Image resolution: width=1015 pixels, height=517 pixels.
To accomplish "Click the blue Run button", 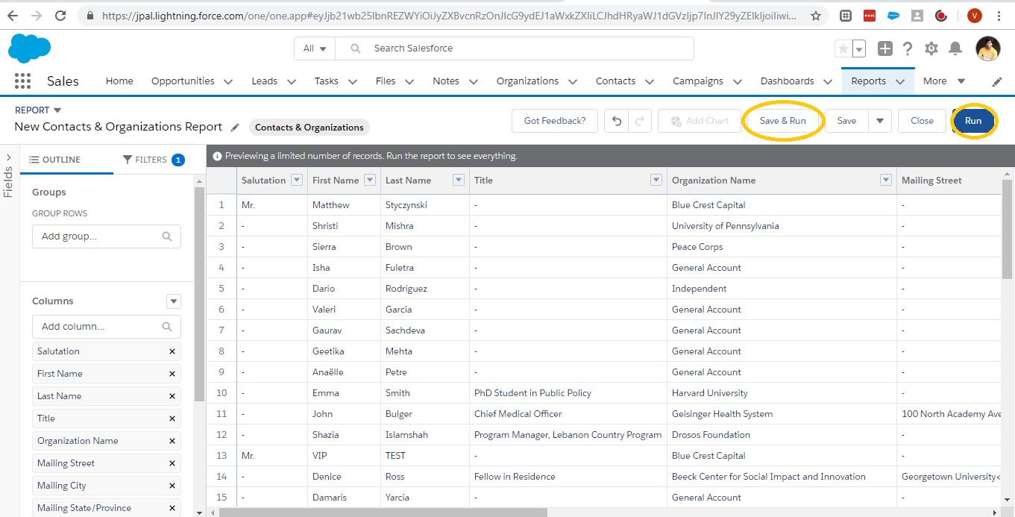I will pos(973,121).
